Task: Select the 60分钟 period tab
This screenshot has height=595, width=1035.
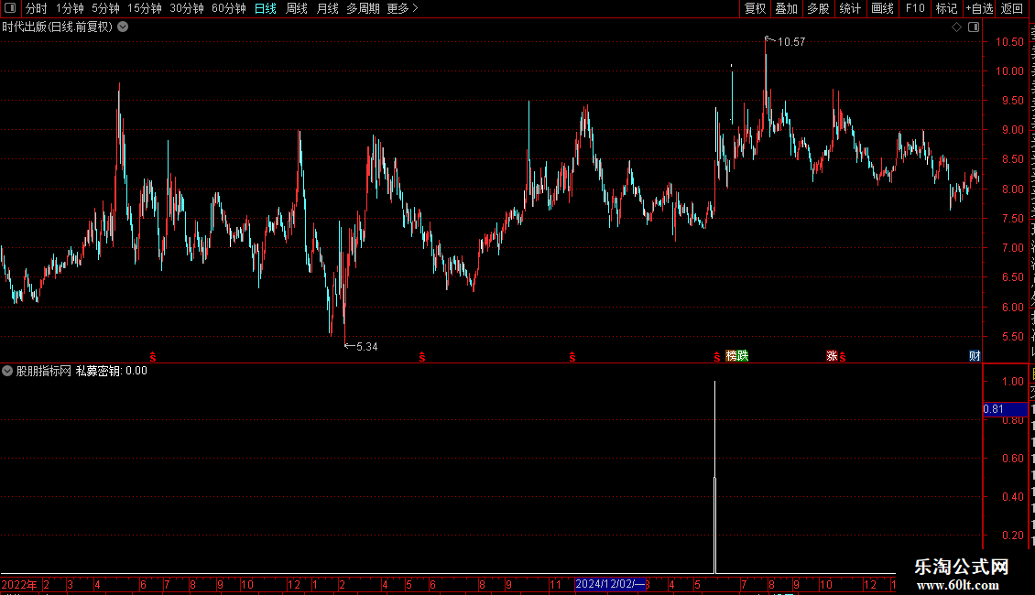Action: pyautogui.click(x=229, y=8)
